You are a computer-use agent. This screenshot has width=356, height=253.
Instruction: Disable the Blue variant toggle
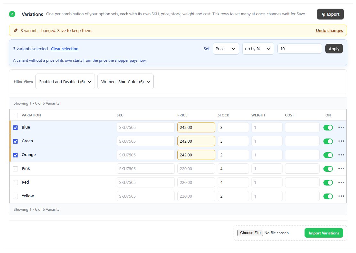[328, 128]
